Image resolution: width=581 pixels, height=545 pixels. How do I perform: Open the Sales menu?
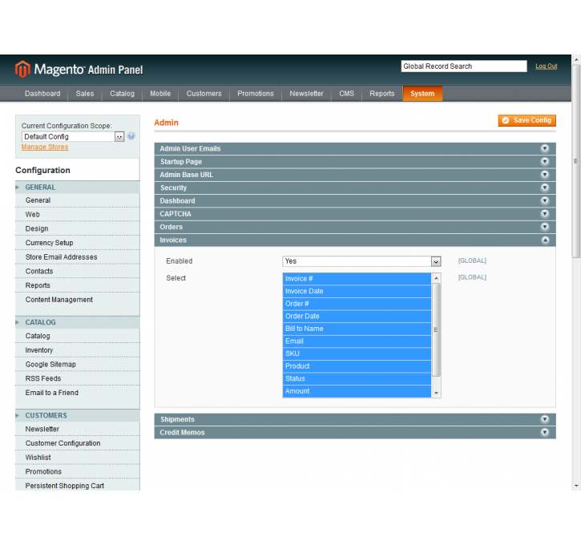coord(85,94)
